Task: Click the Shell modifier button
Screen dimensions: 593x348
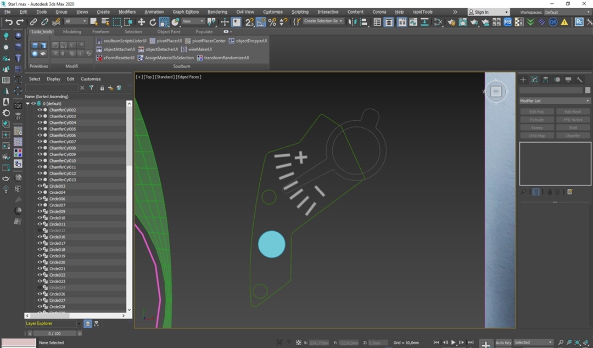Action: click(x=573, y=128)
